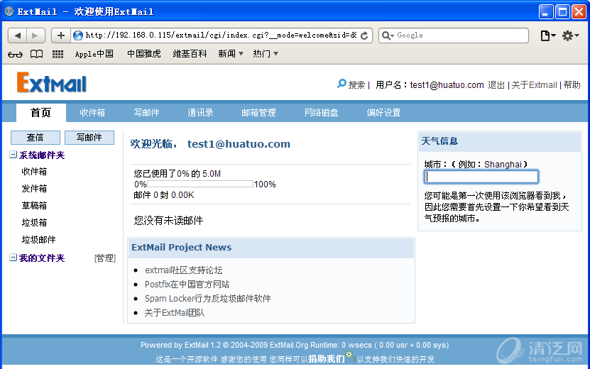Click the 退出 logout link
Screen dimensions: 590x369
tap(496, 85)
